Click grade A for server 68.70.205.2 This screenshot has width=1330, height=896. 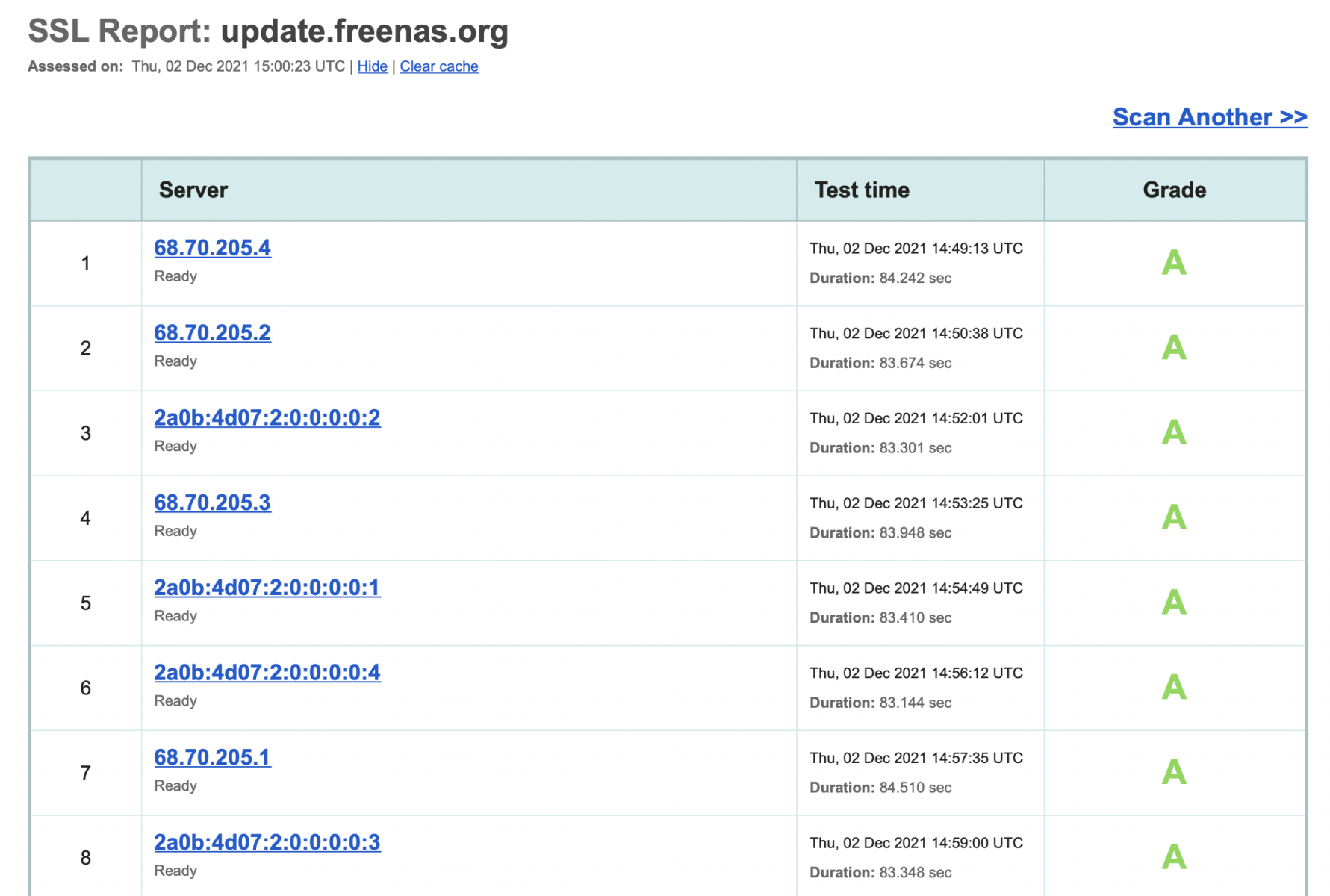(1174, 348)
